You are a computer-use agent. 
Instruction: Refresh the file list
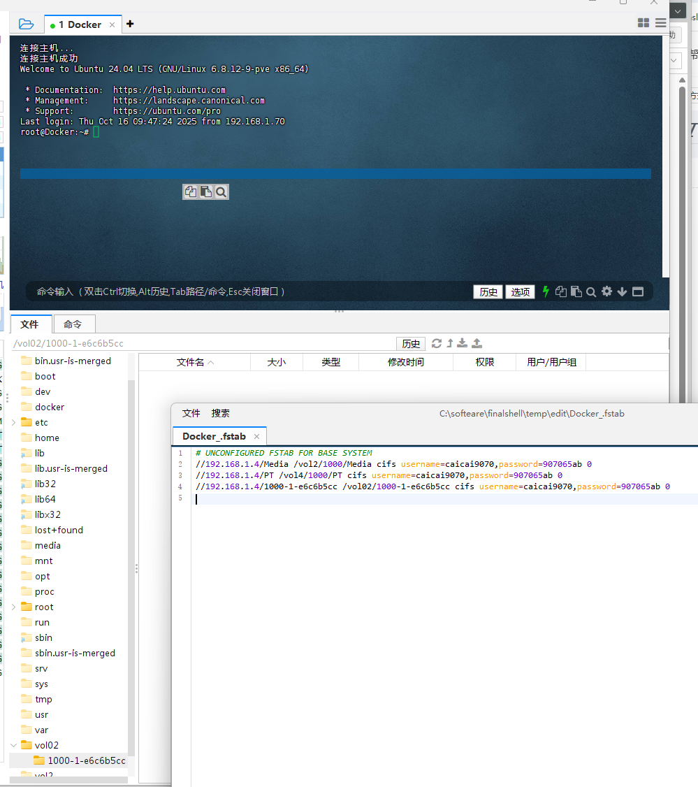437,343
